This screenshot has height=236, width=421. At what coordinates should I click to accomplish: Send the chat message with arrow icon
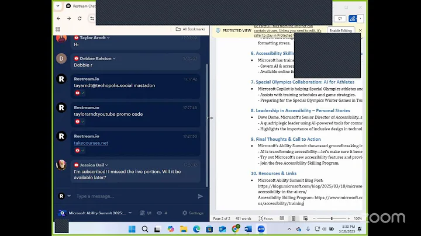coord(201,196)
